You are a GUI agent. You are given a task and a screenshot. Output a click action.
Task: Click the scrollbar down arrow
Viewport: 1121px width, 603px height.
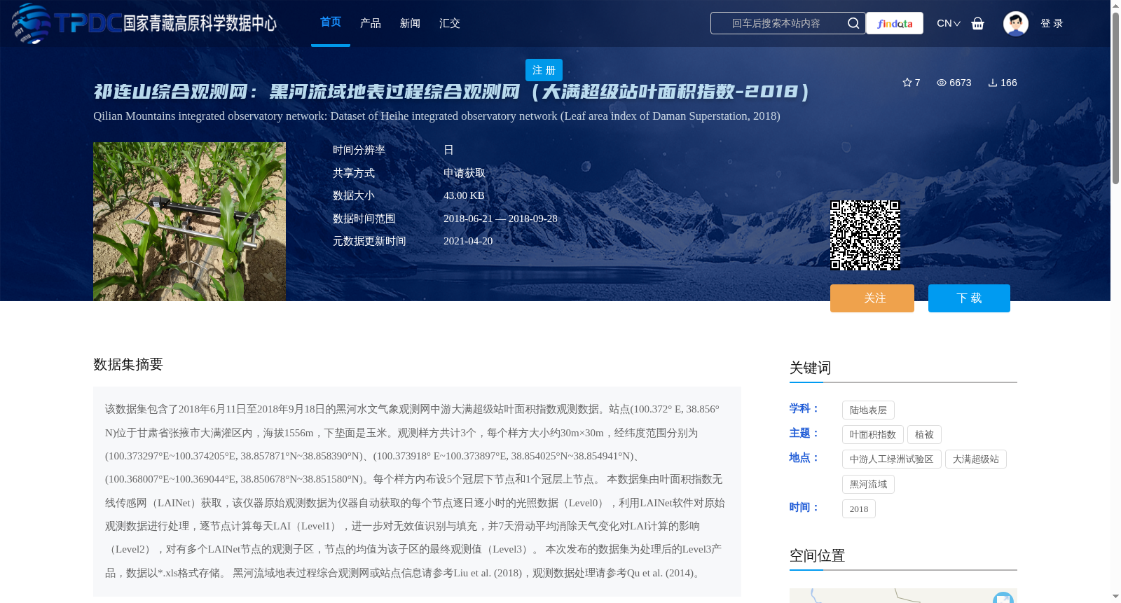coord(1115,597)
